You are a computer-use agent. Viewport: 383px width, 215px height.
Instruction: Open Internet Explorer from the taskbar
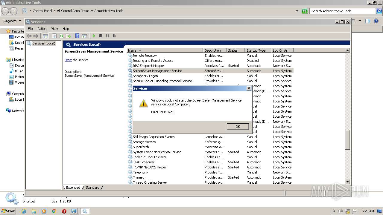(24, 211)
